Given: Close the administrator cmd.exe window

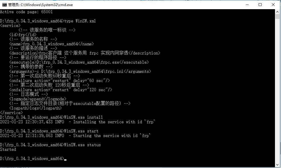Looking at the screenshot, I should [x=273, y=5].
